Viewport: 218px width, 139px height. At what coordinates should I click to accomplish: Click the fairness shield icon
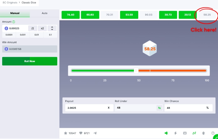click(203, 133)
